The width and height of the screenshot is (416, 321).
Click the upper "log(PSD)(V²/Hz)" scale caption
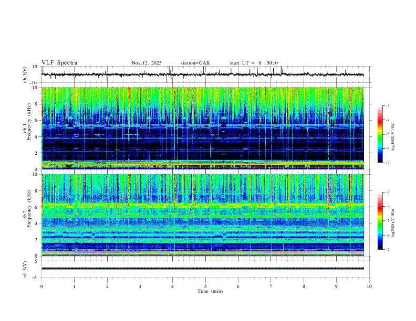393,137
